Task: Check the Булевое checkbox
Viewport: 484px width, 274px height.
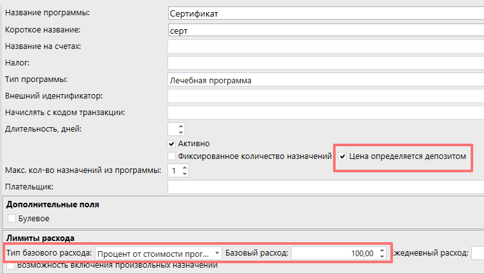Action: 12,218
